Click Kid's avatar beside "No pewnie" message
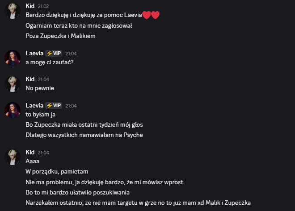295x211 pixels. [x=13, y=83]
